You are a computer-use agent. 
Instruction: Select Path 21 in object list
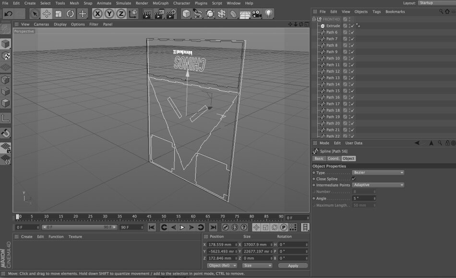click(333, 130)
